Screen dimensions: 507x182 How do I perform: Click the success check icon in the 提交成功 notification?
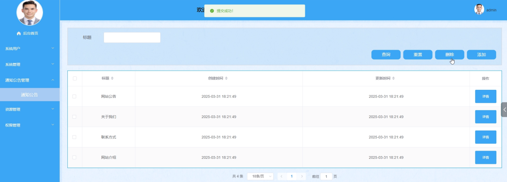pos(212,11)
